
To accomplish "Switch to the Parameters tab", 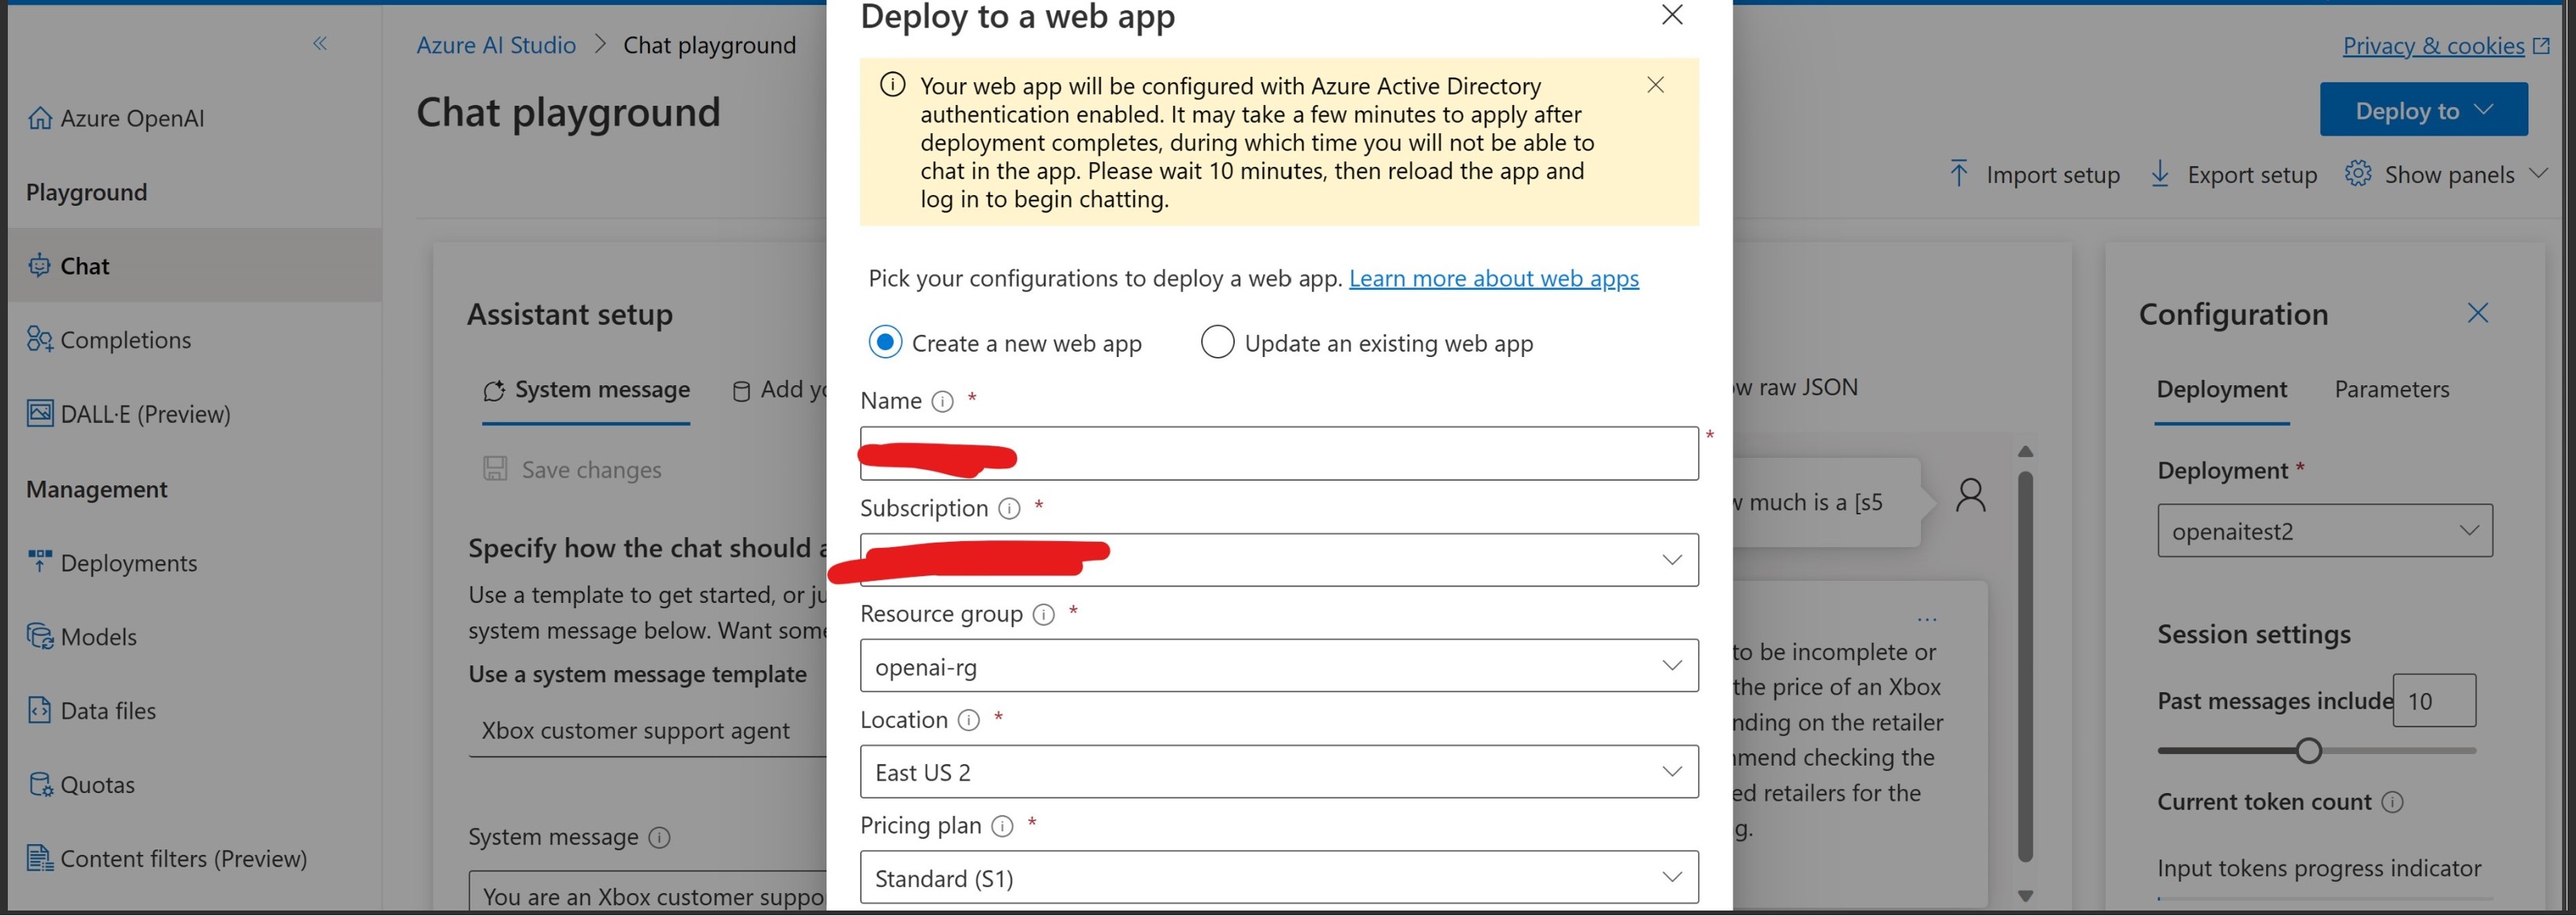I will pyautogui.click(x=2391, y=389).
